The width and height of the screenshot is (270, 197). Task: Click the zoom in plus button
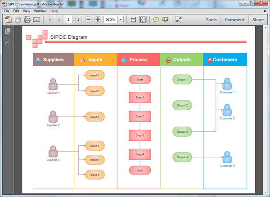pyautogui.click(x=98, y=20)
